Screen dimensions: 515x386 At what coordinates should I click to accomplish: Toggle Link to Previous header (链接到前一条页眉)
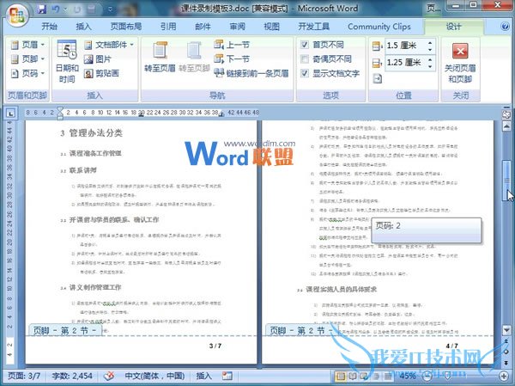251,73
